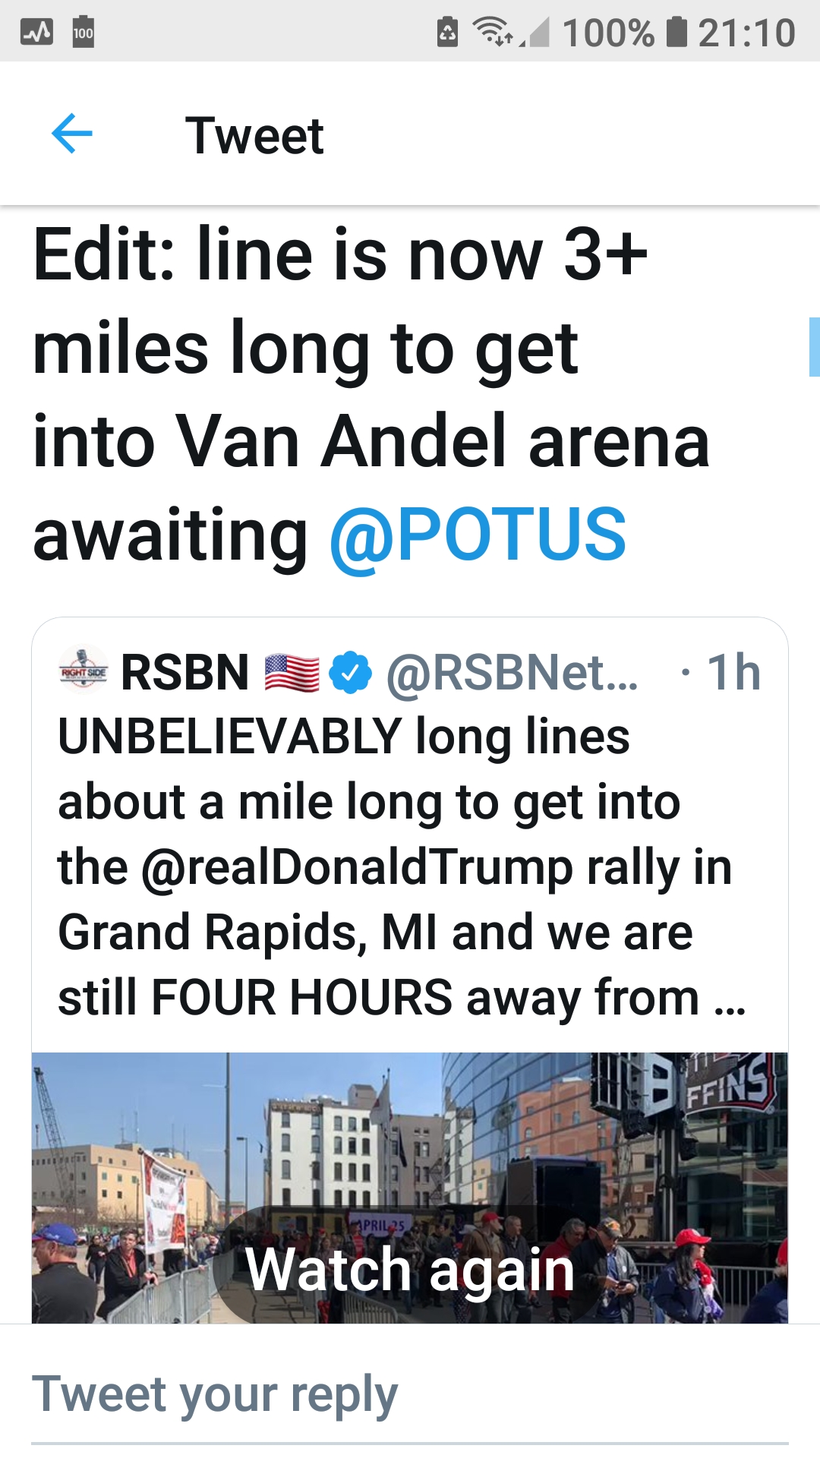This screenshot has height=1458, width=820.
Task: Tap the Wi-Fi signal icon
Action: click(x=493, y=32)
